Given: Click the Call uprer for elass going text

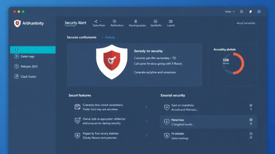Looking at the screenshot, I should pyautogui.click(x=158, y=64).
